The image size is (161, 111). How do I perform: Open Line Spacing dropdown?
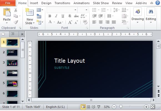(x=116, y=10)
